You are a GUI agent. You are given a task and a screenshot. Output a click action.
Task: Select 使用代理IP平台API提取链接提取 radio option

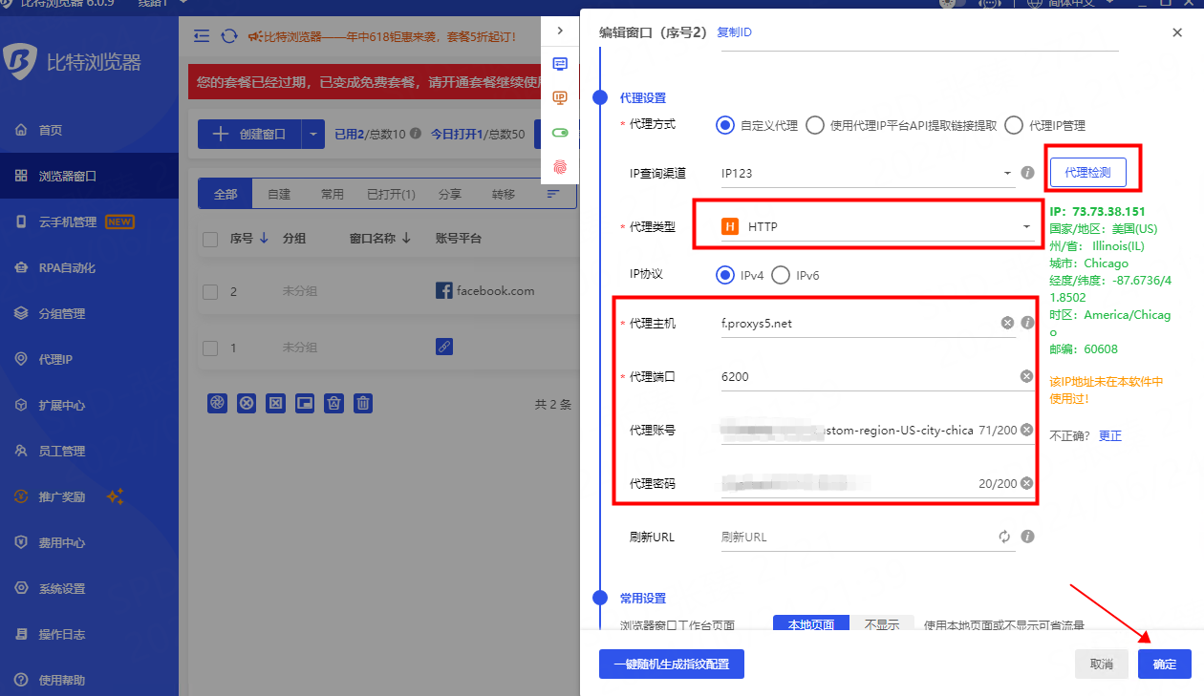point(814,125)
